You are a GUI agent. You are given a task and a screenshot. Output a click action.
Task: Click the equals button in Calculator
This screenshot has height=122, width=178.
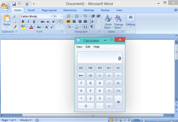[118, 102]
